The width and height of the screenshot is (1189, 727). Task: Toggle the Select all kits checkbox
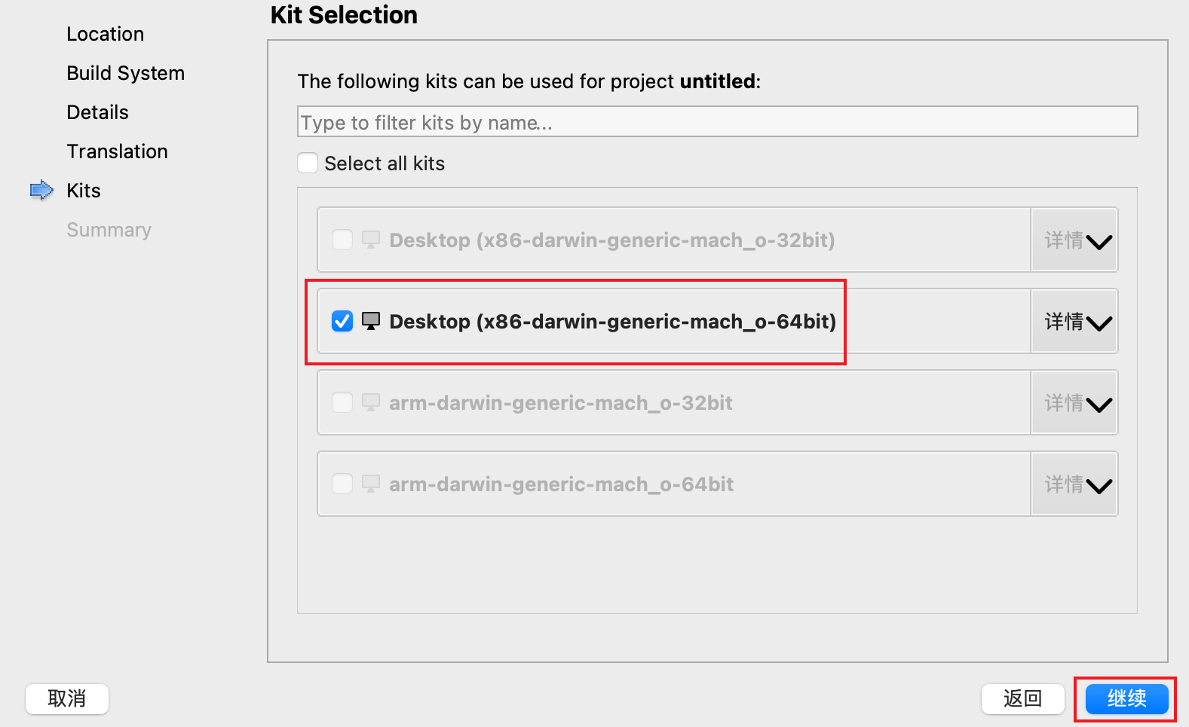308,163
